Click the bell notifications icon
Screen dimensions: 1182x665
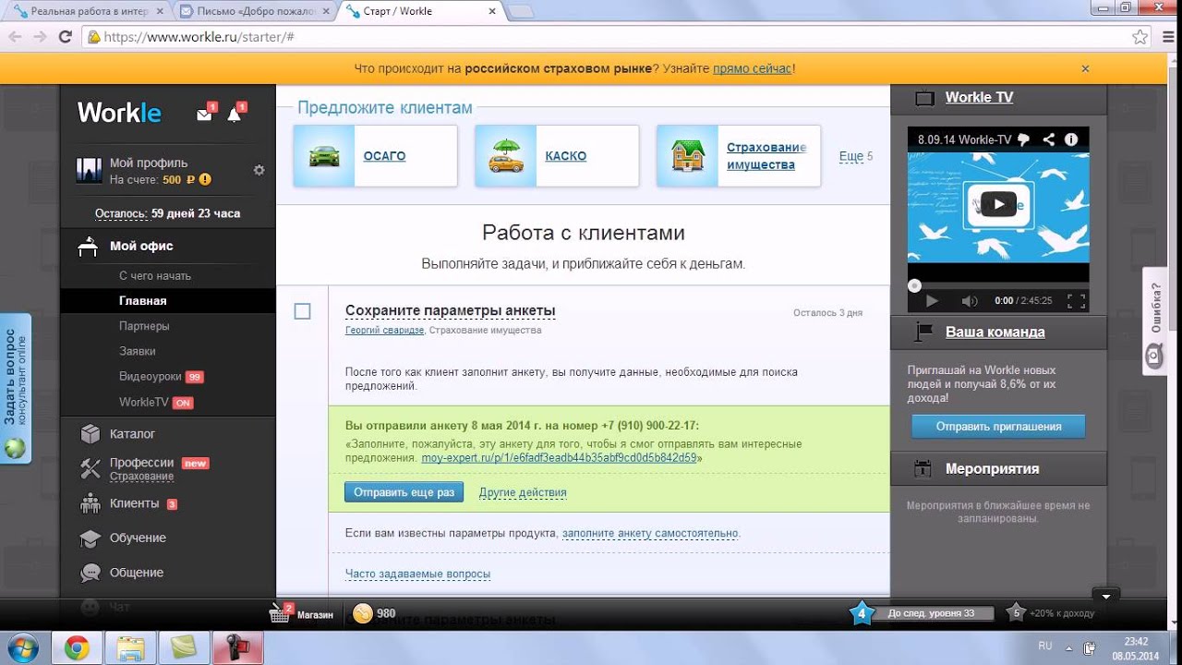[x=234, y=115]
